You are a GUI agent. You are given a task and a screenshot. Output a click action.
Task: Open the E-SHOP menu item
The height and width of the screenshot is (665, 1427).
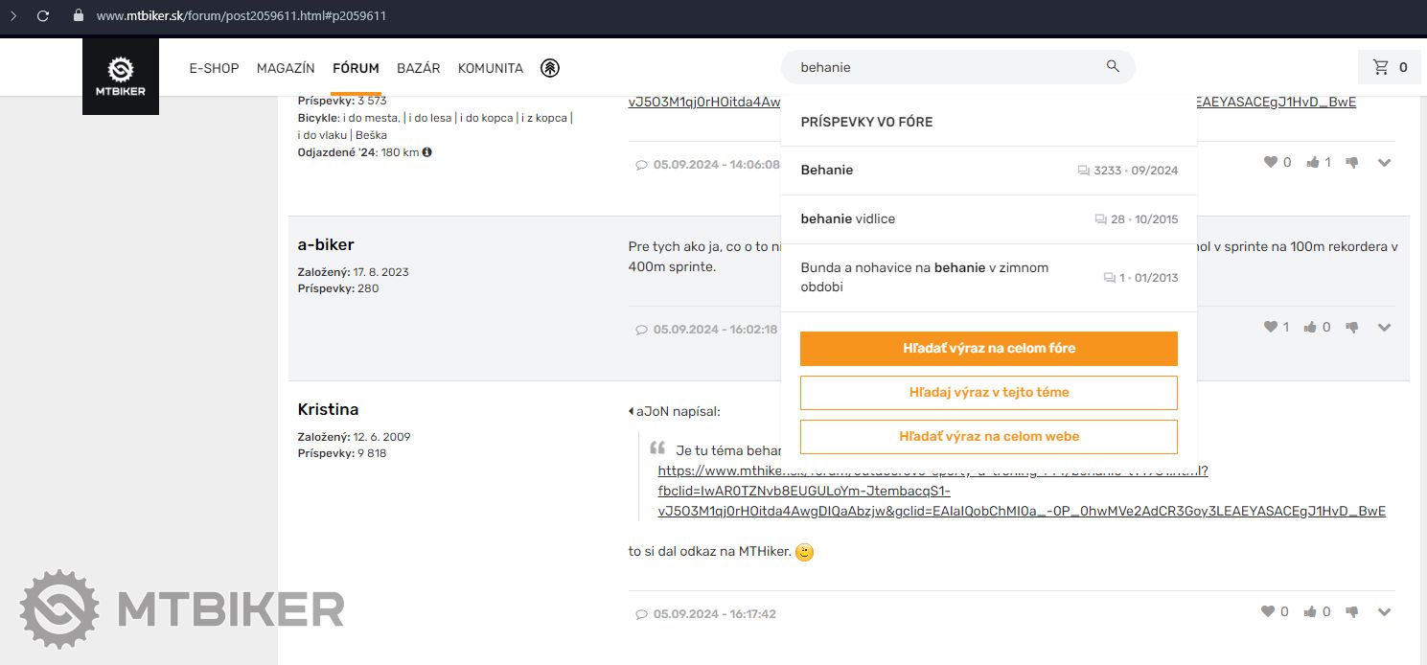(214, 68)
